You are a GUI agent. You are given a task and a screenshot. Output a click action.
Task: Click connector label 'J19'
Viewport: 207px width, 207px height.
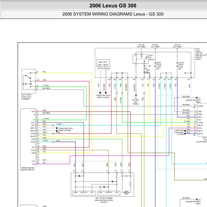pos(109,80)
